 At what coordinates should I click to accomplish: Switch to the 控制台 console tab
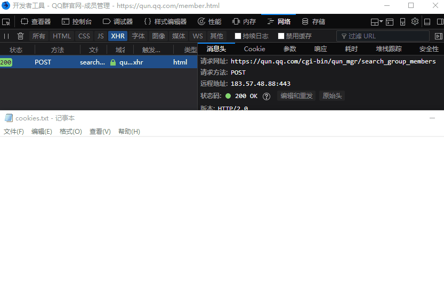tap(77, 22)
